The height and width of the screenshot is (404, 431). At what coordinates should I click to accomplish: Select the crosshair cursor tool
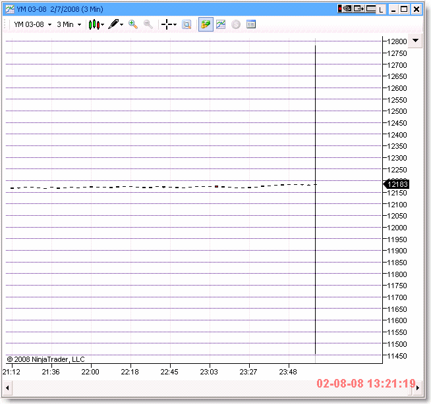[167, 24]
